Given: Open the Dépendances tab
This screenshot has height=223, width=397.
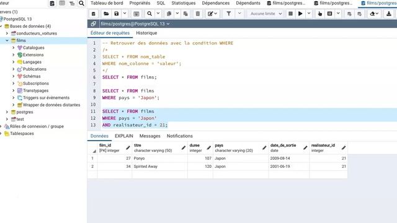Looking at the screenshot, I should pos(216,3).
